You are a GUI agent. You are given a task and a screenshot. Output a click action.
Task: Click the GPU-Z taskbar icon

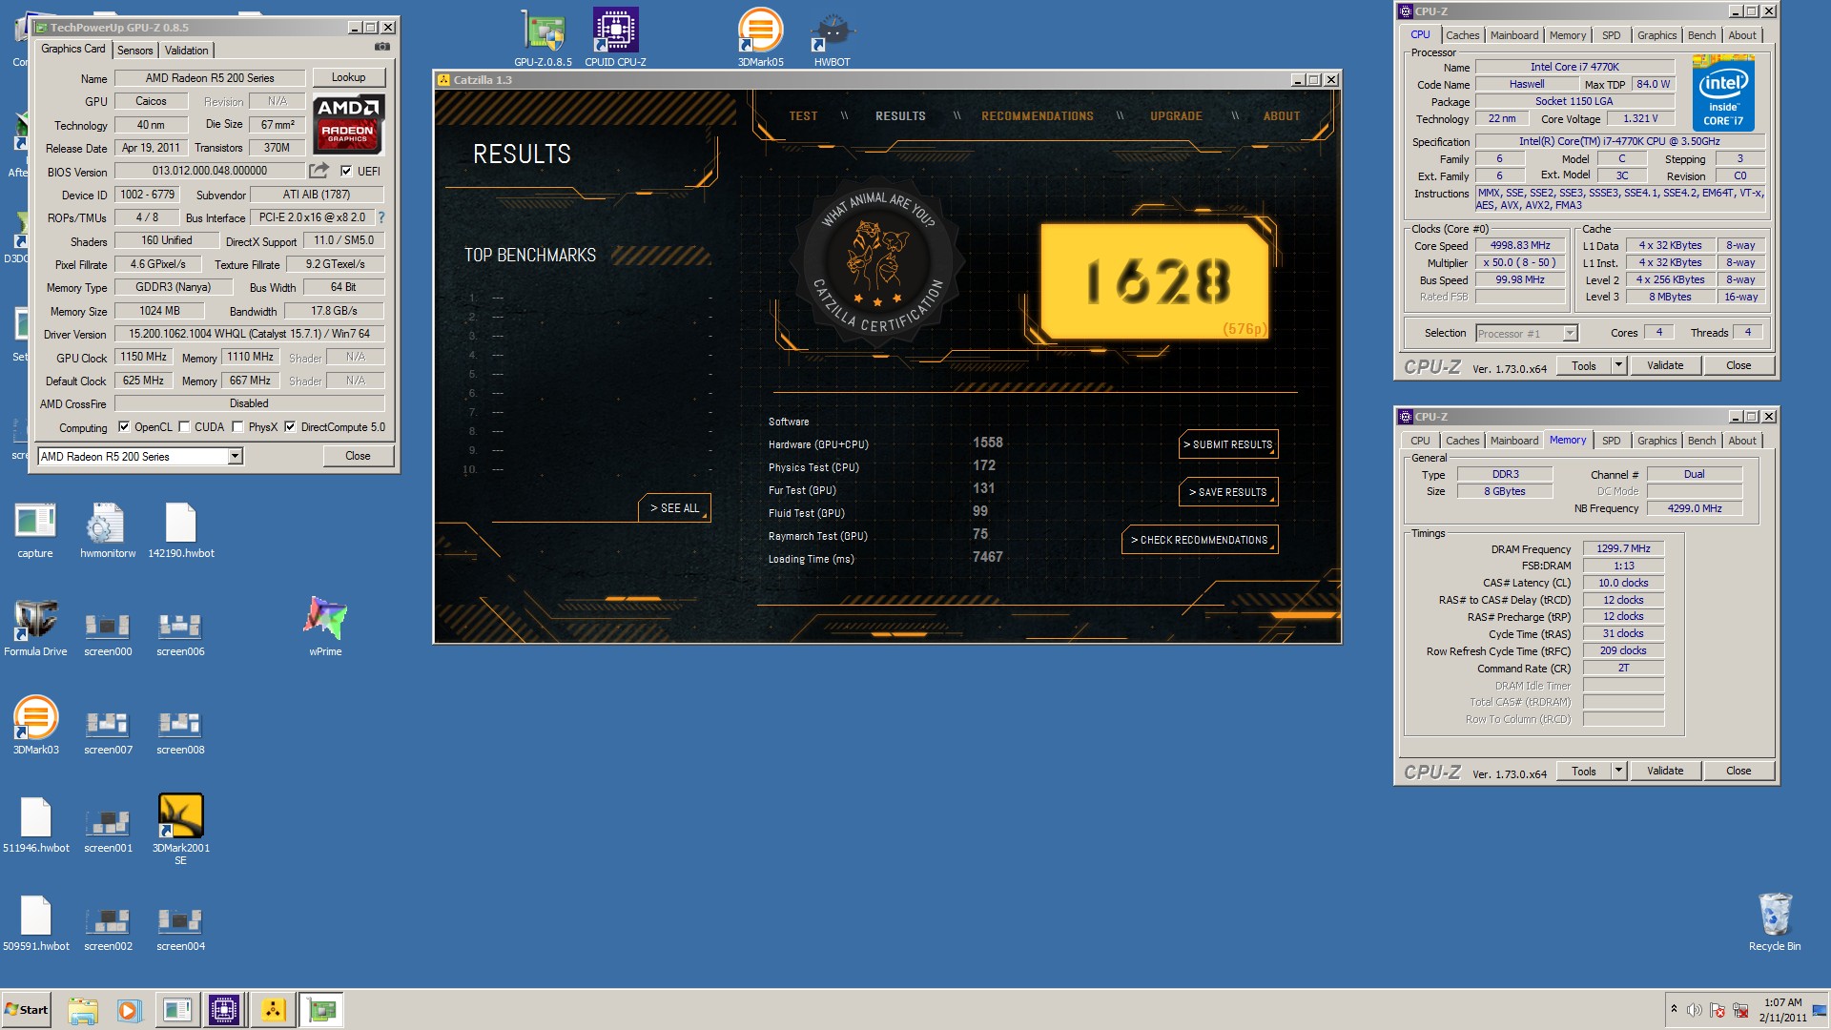coord(321,1010)
